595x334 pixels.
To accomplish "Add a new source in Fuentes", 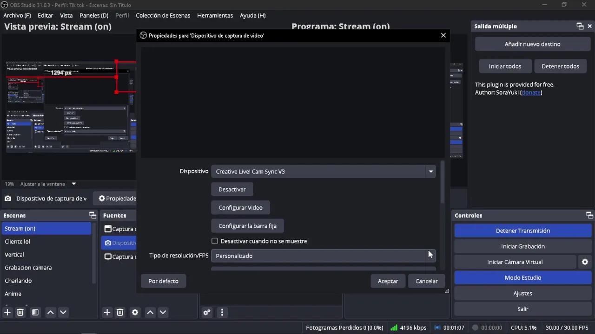I will [107, 312].
